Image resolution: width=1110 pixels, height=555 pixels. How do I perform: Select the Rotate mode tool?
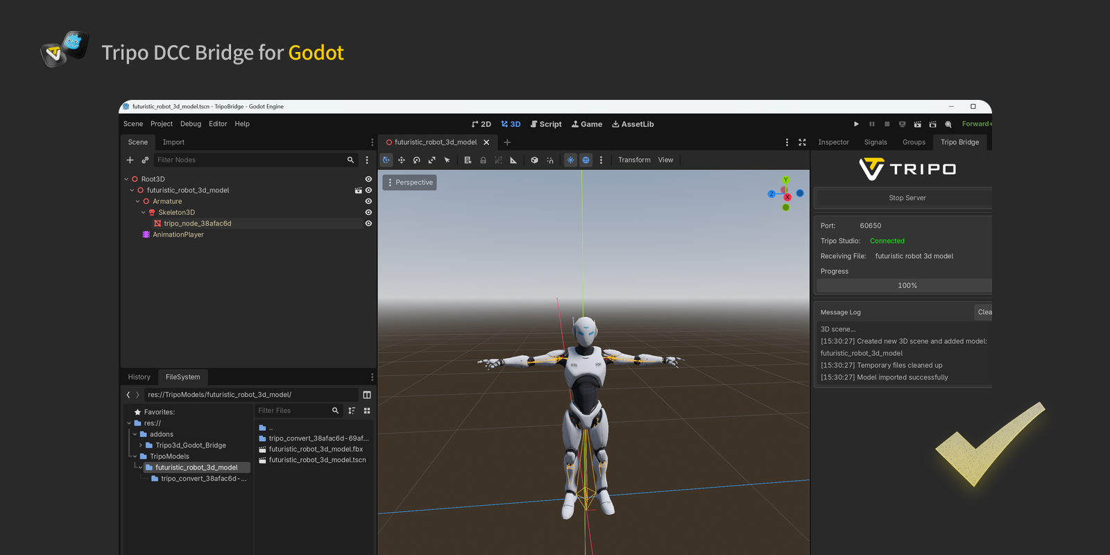416,160
